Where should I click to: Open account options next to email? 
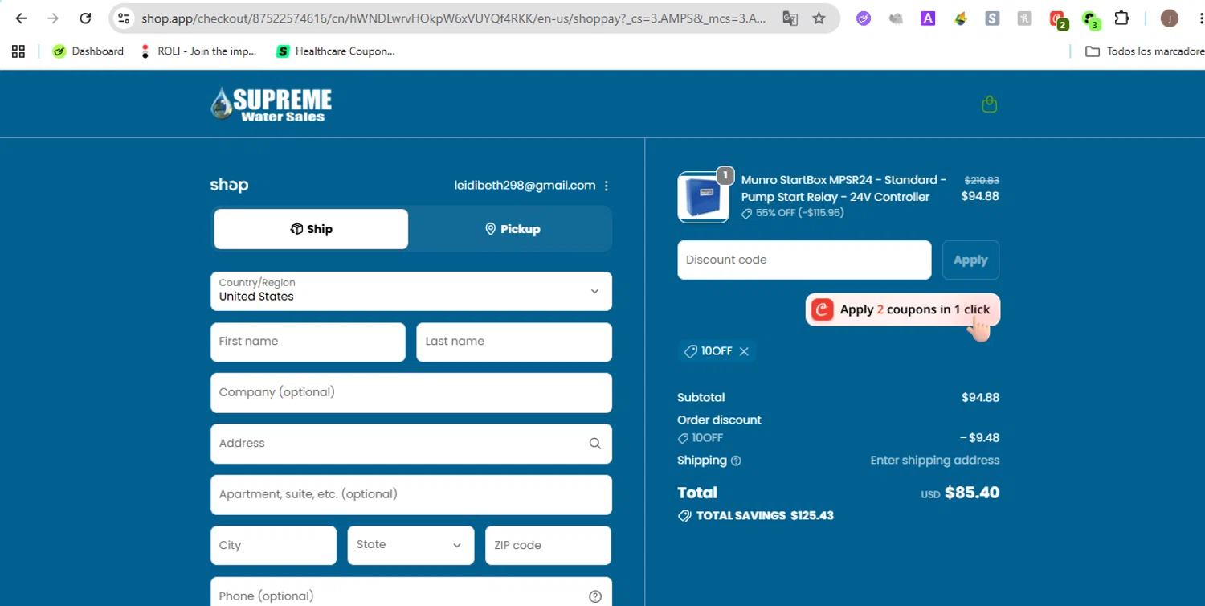tap(607, 186)
